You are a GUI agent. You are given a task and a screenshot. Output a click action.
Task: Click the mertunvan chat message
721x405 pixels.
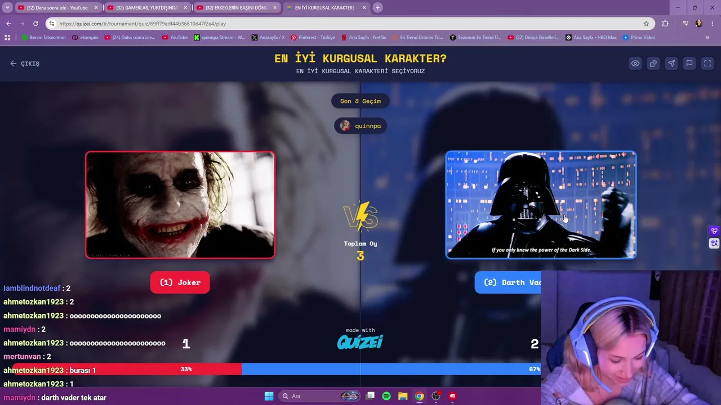tap(27, 357)
